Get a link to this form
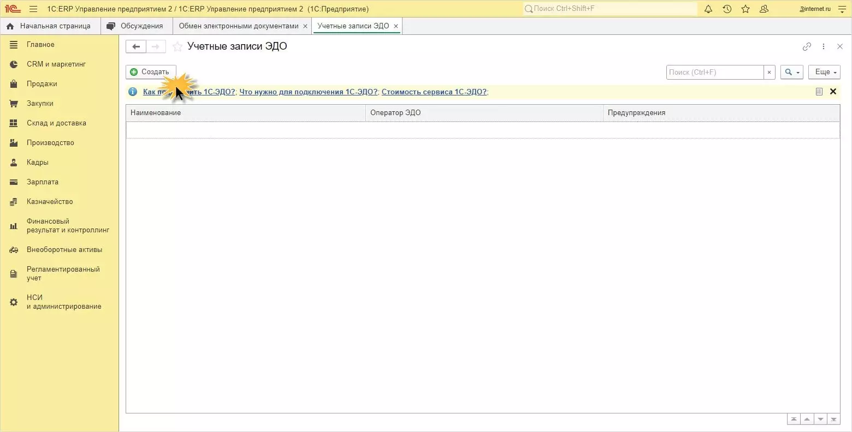 [807, 47]
